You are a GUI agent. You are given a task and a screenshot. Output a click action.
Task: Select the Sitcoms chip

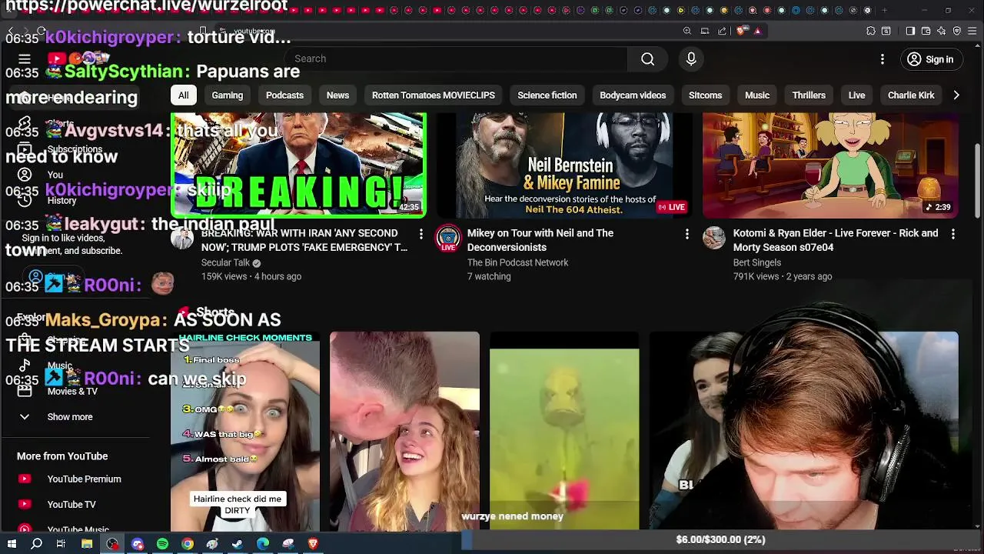[x=705, y=95]
